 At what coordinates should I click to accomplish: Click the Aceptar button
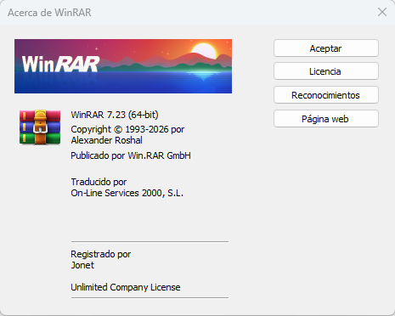(x=326, y=48)
